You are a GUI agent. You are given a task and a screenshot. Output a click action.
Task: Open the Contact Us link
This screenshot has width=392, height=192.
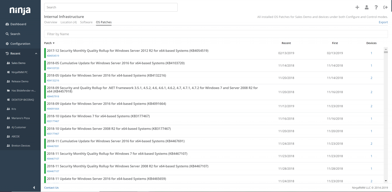click(x=51, y=188)
